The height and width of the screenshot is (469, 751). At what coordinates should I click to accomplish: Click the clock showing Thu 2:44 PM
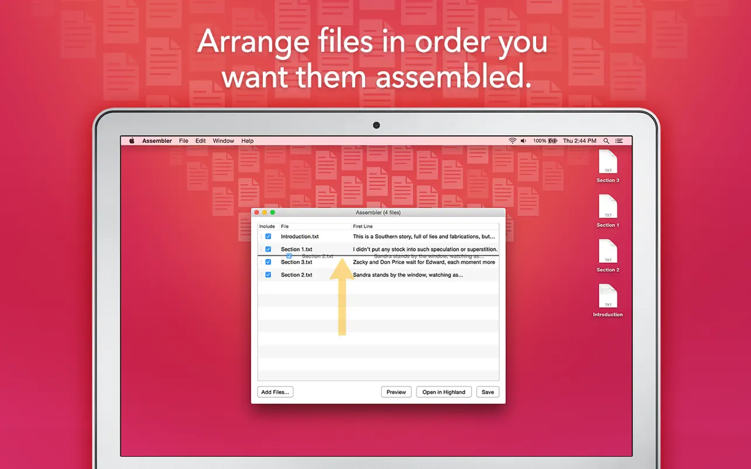tap(579, 141)
